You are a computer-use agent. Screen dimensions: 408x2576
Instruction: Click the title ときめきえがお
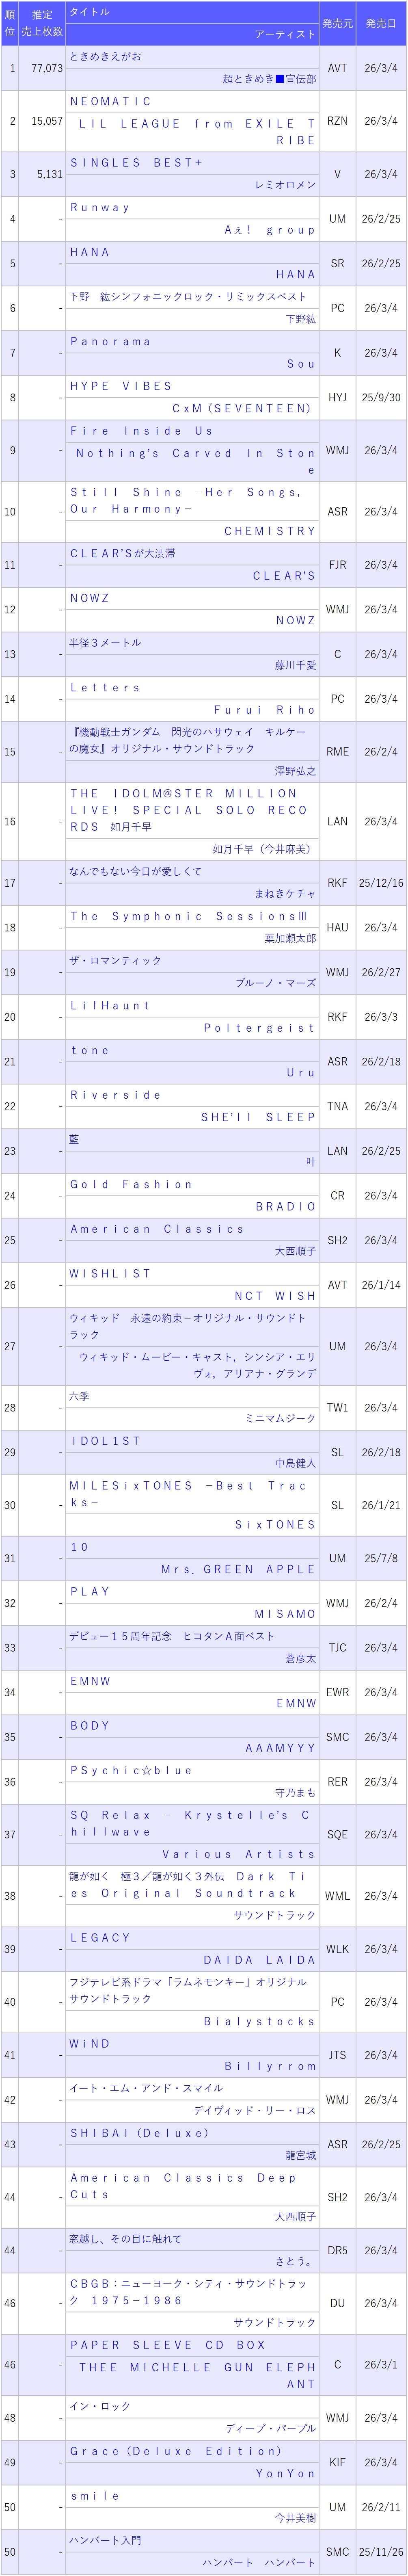(105, 57)
